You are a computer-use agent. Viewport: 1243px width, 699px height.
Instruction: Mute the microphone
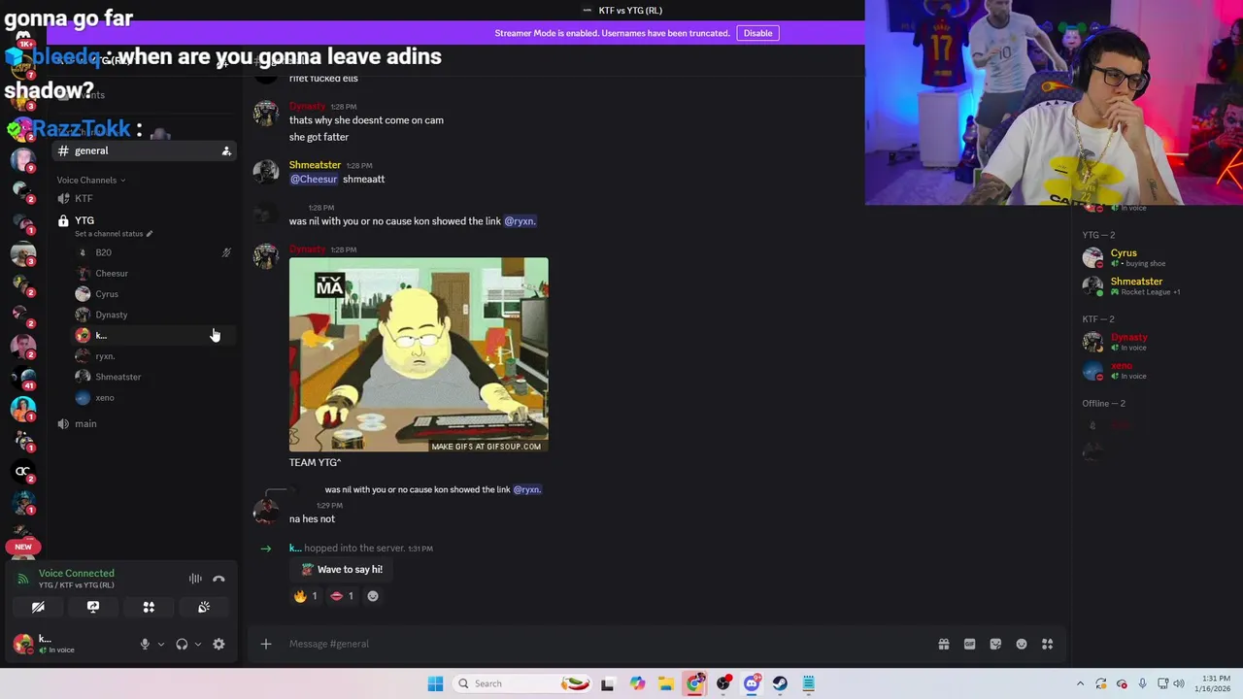pos(145,644)
